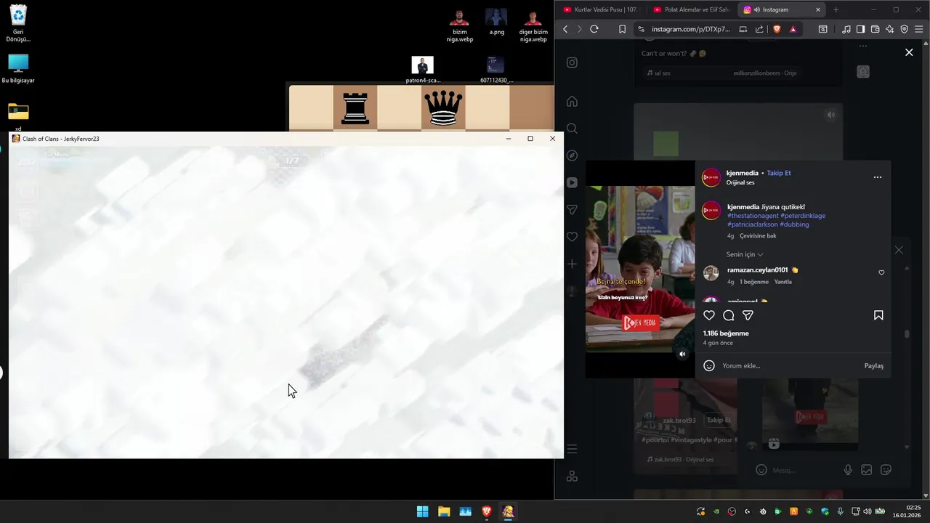View site information icon in address bar
The width and height of the screenshot is (930, 523).
[x=641, y=29]
